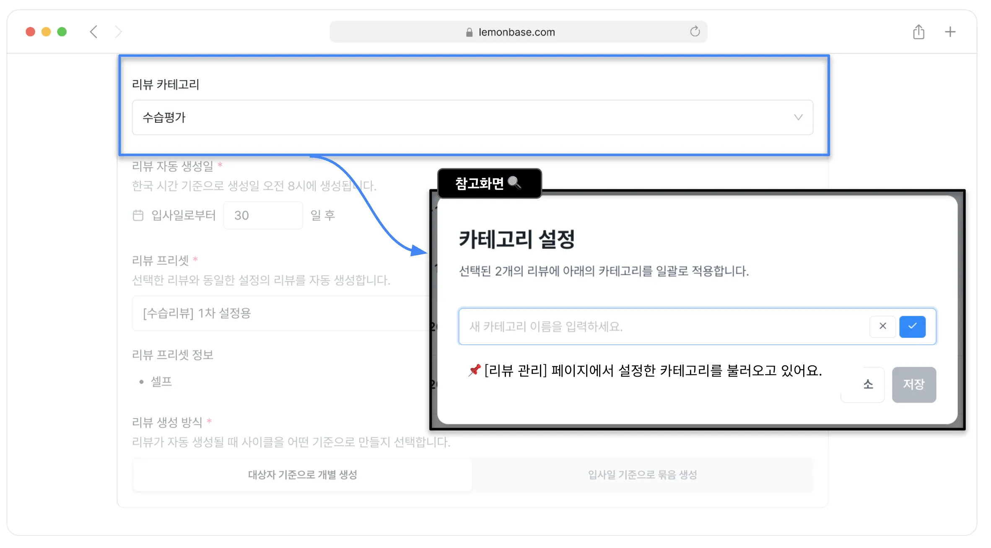Click the days field showing 30

263,215
